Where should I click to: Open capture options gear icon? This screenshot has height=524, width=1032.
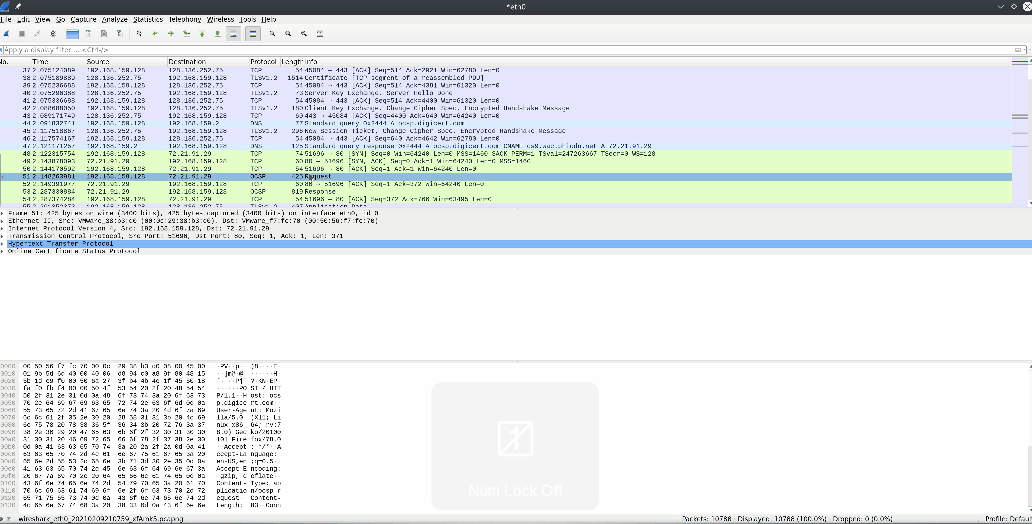click(53, 34)
